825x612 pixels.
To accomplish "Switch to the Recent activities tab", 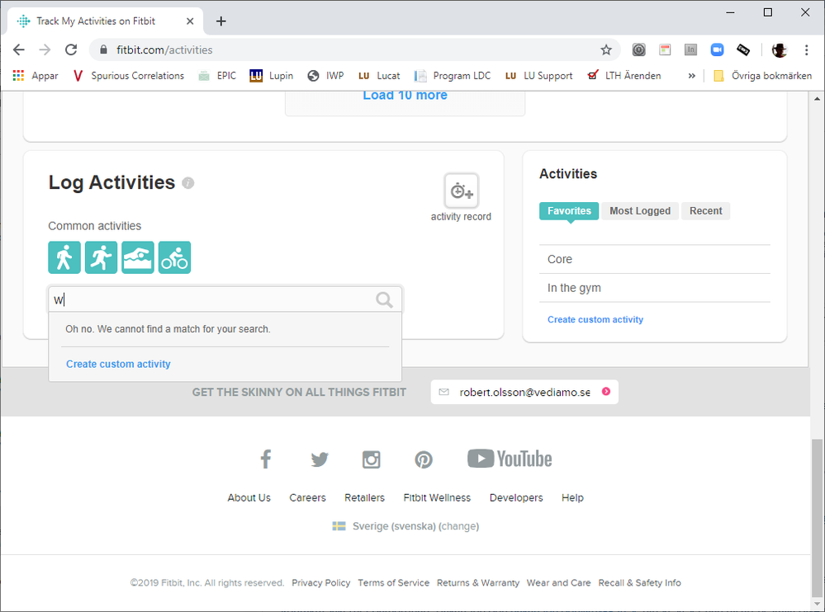I will [x=705, y=211].
